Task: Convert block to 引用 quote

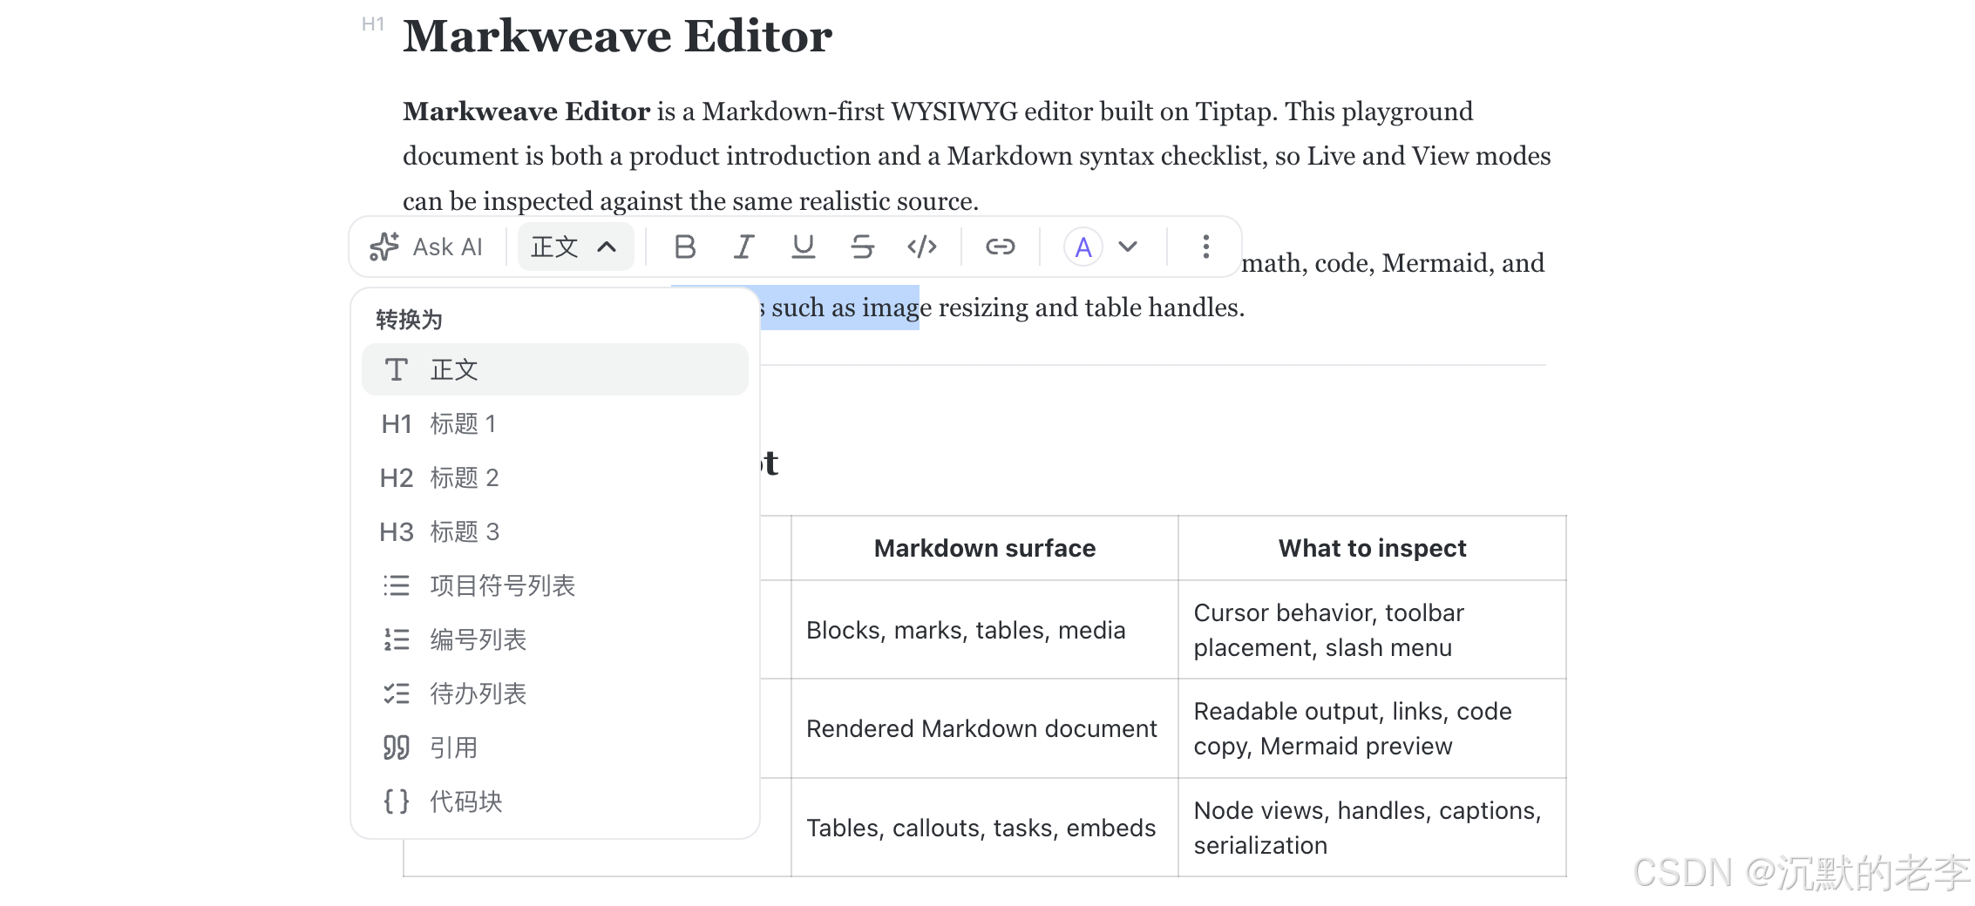Action: (x=555, y=747)
